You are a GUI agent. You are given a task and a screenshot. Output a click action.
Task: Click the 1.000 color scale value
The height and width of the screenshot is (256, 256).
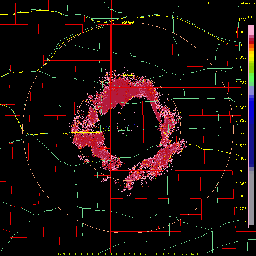point(241,32)
